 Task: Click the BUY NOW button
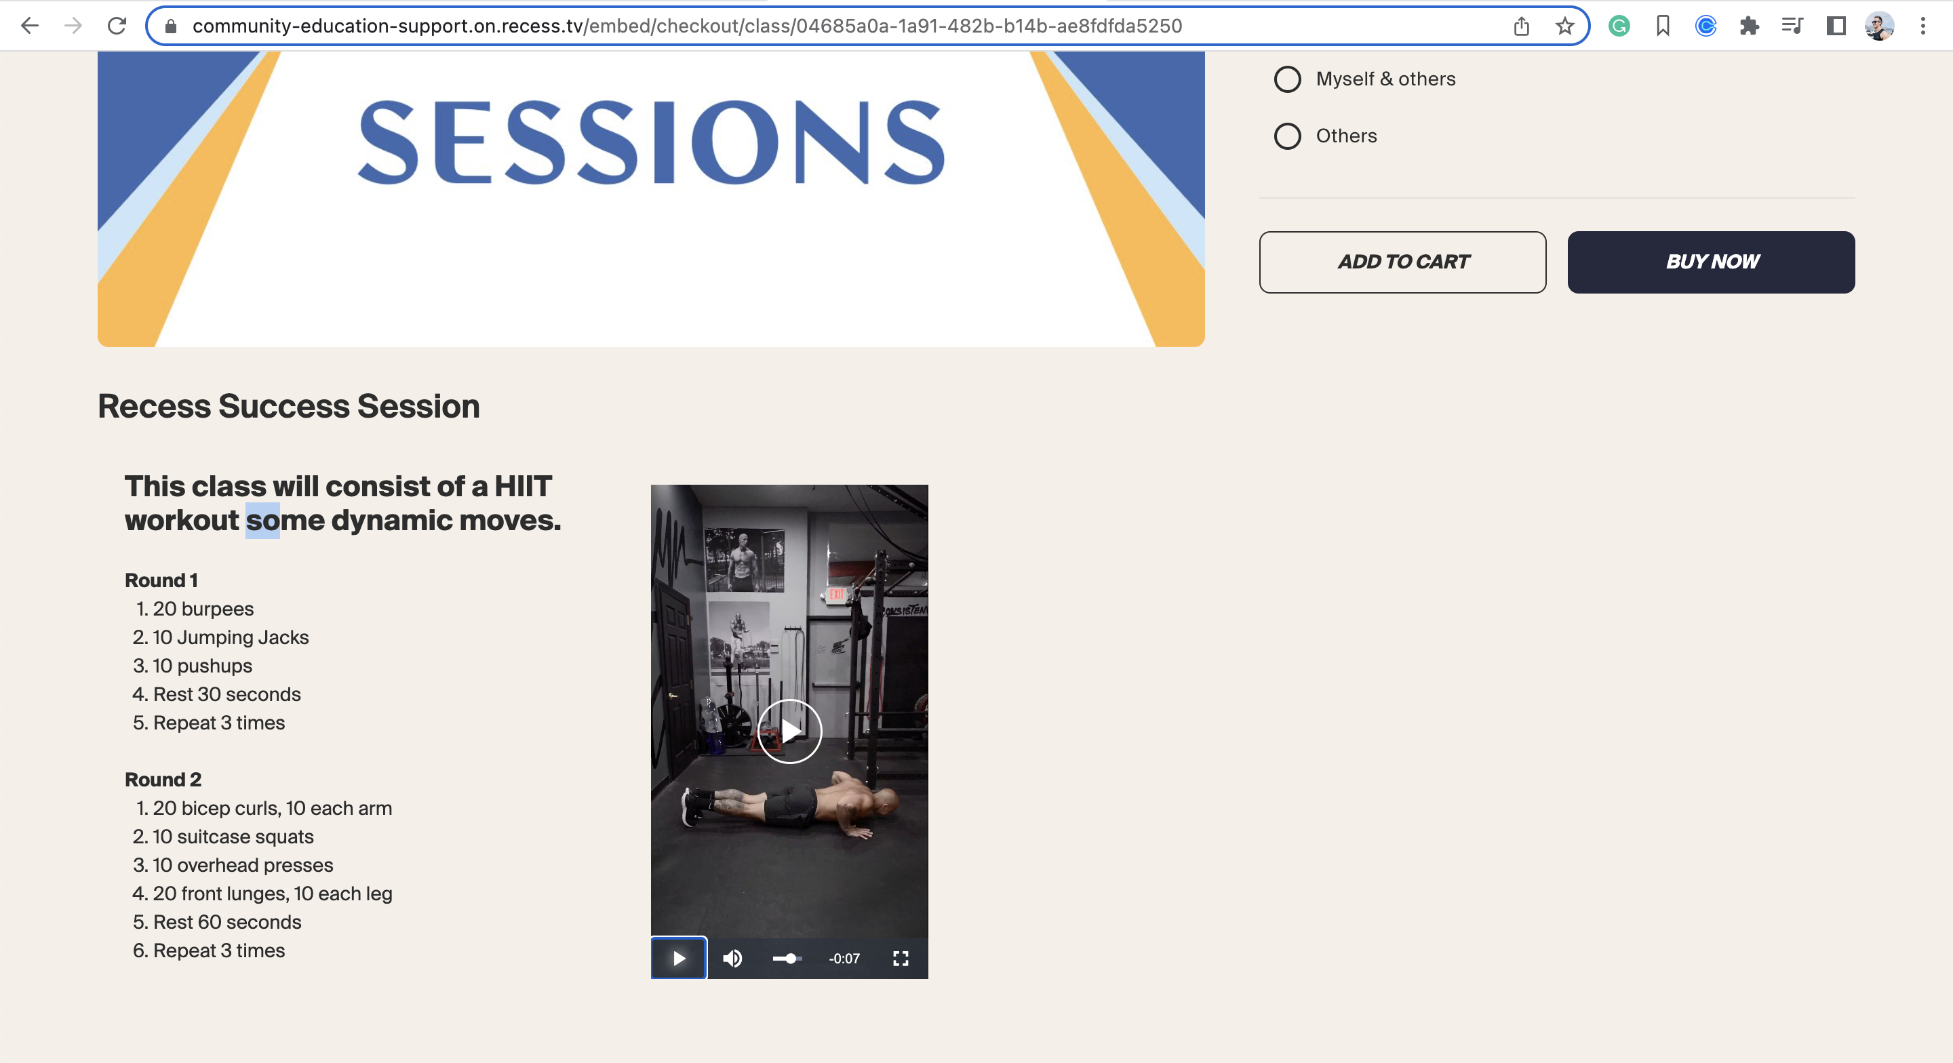coord(1710,262)
